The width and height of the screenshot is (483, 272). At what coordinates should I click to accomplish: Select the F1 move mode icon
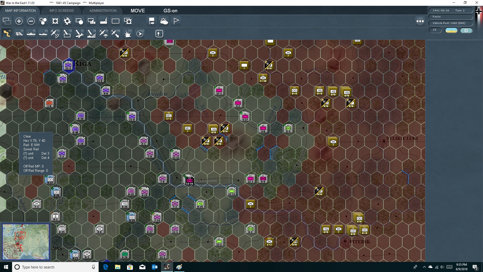point(7,33)
